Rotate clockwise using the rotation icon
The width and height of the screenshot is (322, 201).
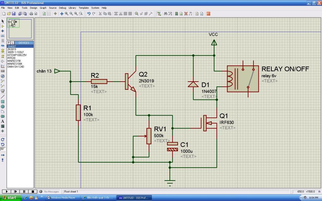click(3, 140)
